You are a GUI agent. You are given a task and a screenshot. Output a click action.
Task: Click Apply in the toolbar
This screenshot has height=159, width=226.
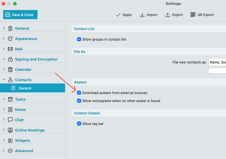(x=124, y=15)
